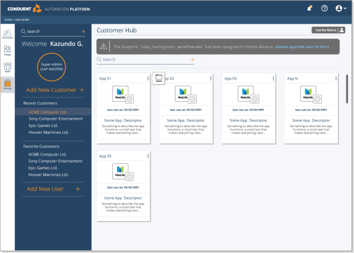
Task: Select Epic Games Ltd. in Favorite Customers
Action: tap(43, 168)
